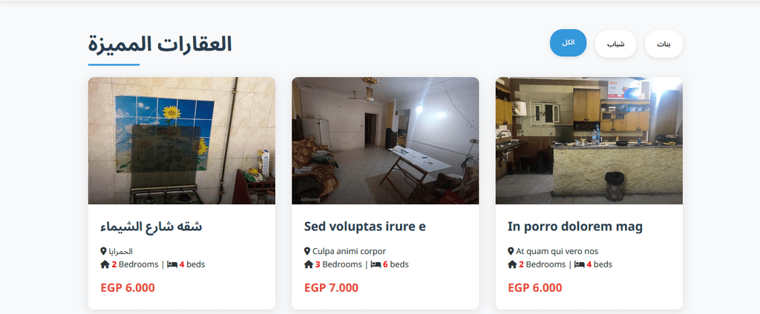Click bed icon on Sed voluptas card
The height and width of the screenshot is (314, 760).
[376, 264]
